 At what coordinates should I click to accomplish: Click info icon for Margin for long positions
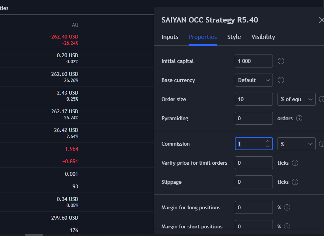[x=287, y=207]
